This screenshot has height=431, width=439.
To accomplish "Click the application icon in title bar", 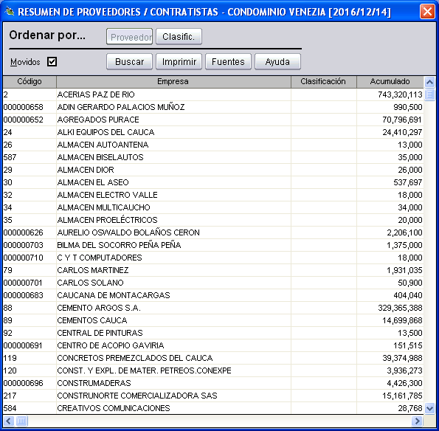I will tap(10, 12).
